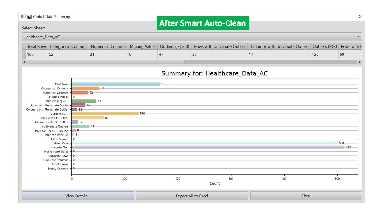The image size is (381, 214).
Task: Click the purple Irregular Text bar in the chart
Action: coord(208,147)
